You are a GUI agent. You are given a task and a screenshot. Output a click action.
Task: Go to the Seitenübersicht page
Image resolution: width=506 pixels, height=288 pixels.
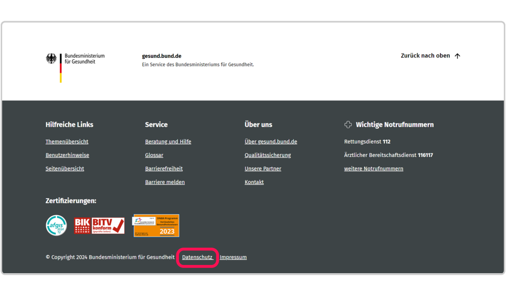click(x=65, y=169)
